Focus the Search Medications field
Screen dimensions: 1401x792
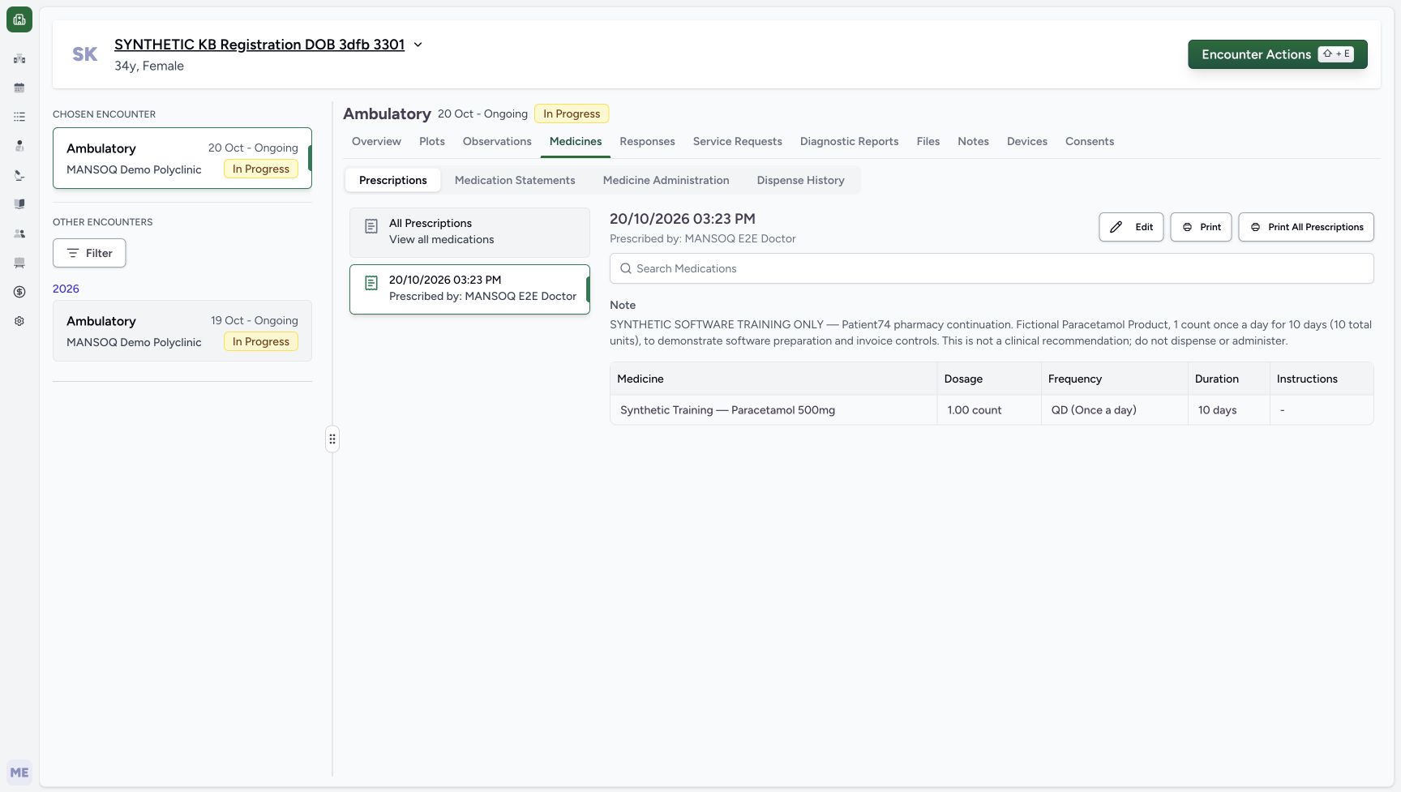pyautogui.click(x=992, y=268)
